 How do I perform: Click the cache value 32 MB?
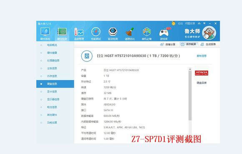tap(107, 93)
